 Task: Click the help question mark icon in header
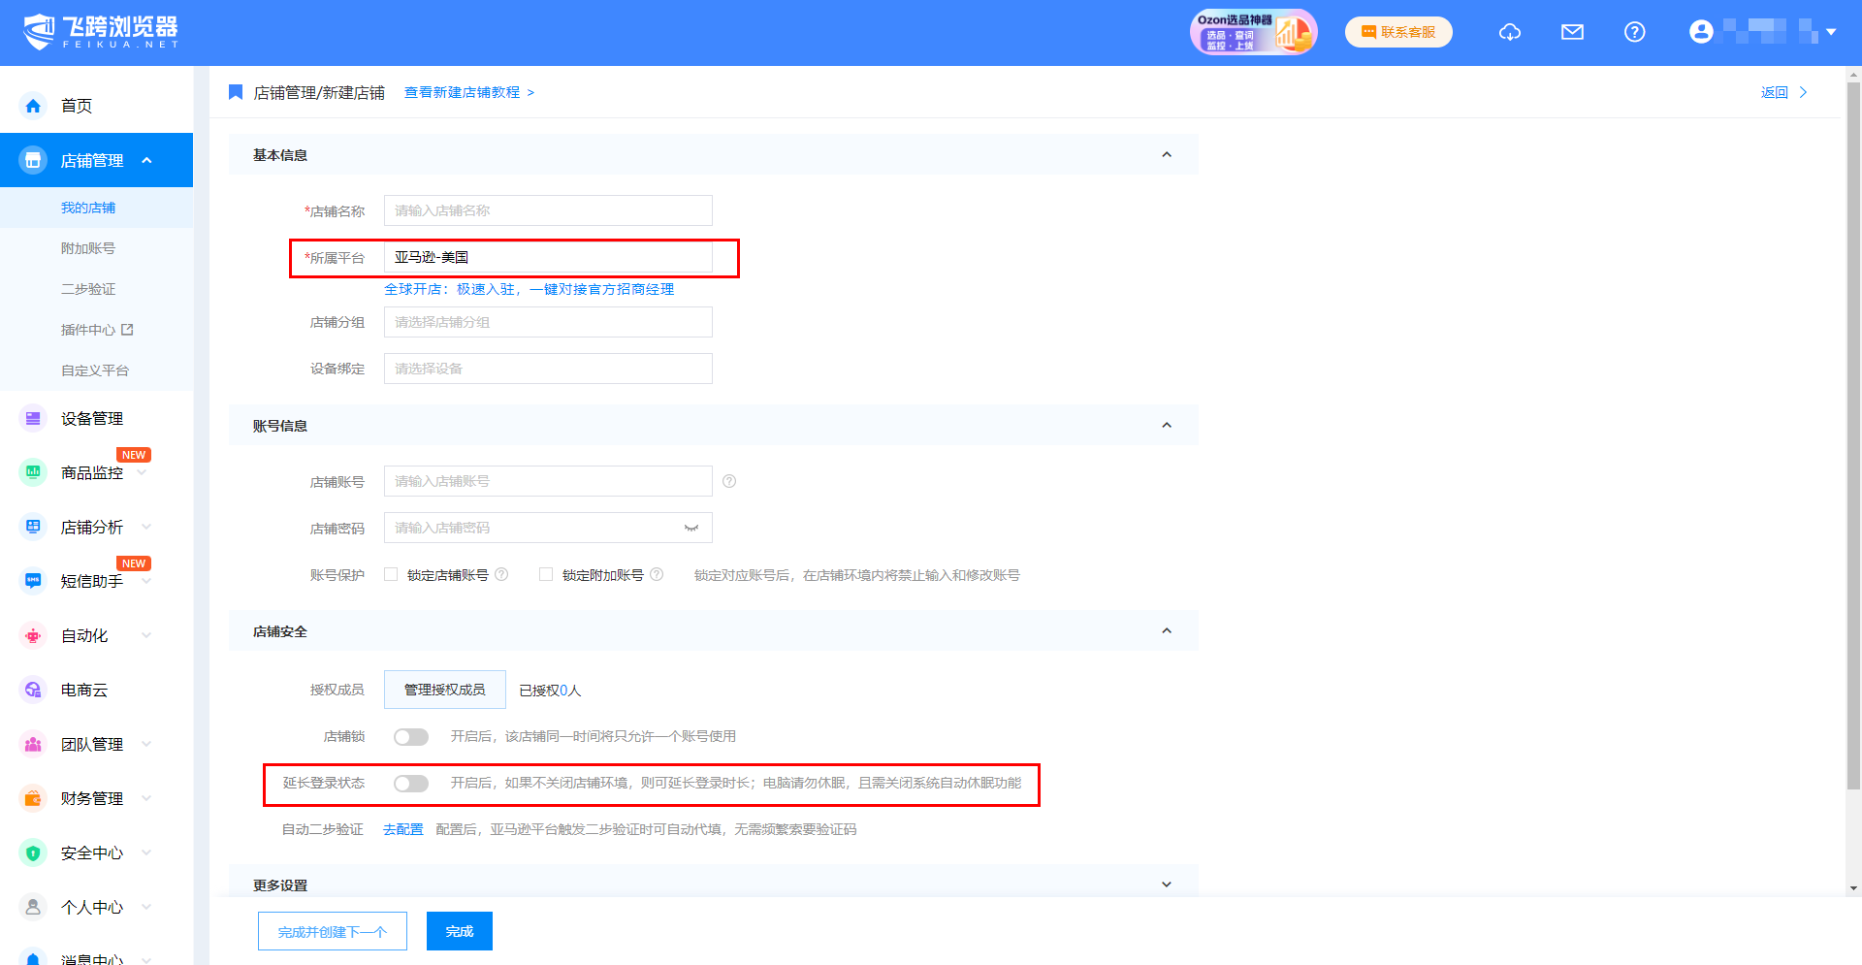[1634, 32]
